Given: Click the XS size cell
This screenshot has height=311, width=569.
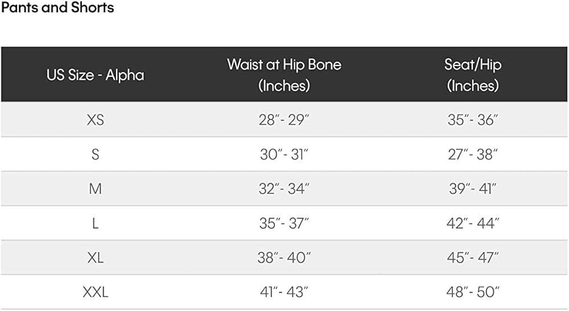Looking at the screenshot, I should [95, 120].
